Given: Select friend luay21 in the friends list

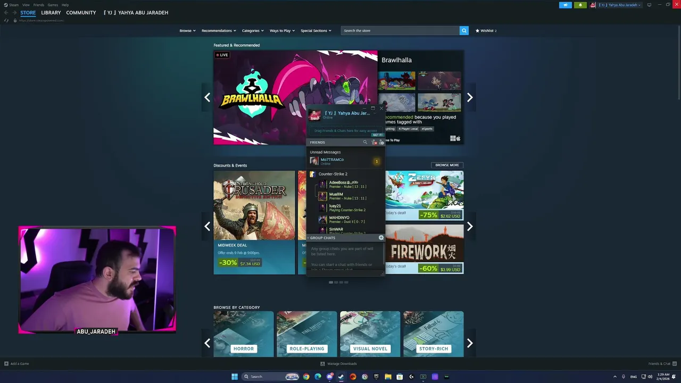Looking at the screenshot, I should 345,207.
